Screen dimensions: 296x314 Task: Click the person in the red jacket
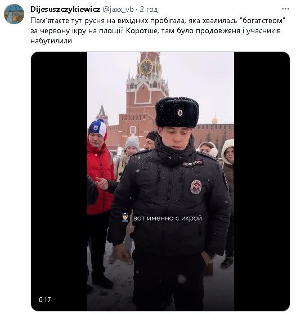click(x=100, y=180)
